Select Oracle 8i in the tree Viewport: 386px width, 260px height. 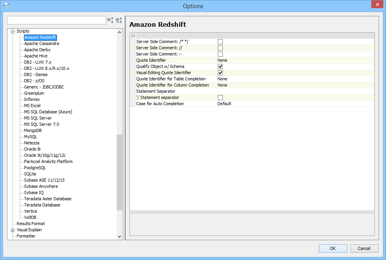[32, 149]
